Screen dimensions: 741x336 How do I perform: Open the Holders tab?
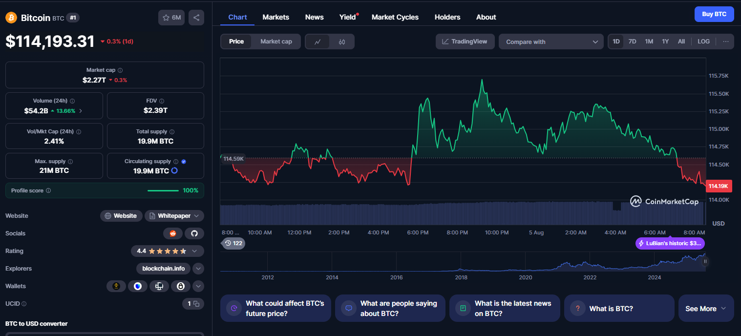tap(447, 17)
